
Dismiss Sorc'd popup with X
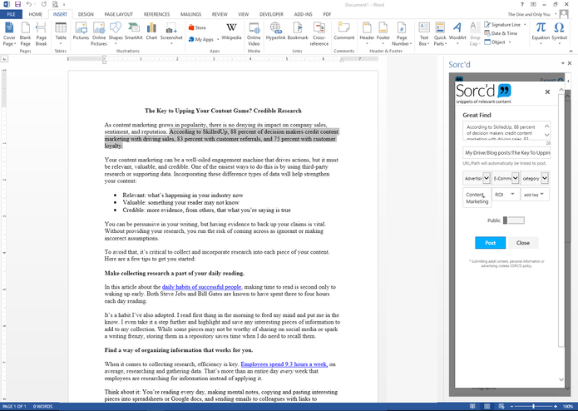547,92
